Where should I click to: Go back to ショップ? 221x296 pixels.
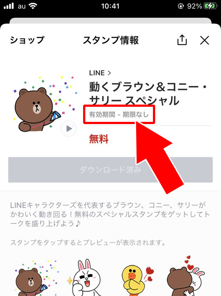(x=27, y=40)
